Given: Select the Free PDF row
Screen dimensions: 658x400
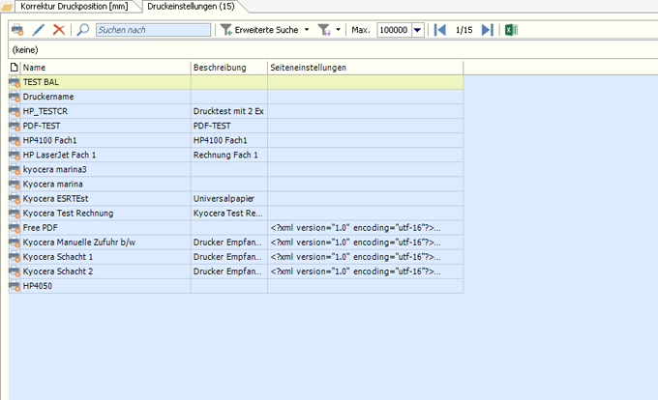Looking at the screenshot, I should point(236,228).
